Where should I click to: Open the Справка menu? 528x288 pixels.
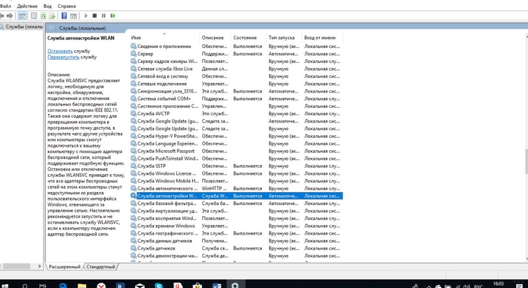pyautogui.click(x=67, y=6)
